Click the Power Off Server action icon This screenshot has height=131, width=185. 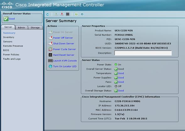(51, 38)
